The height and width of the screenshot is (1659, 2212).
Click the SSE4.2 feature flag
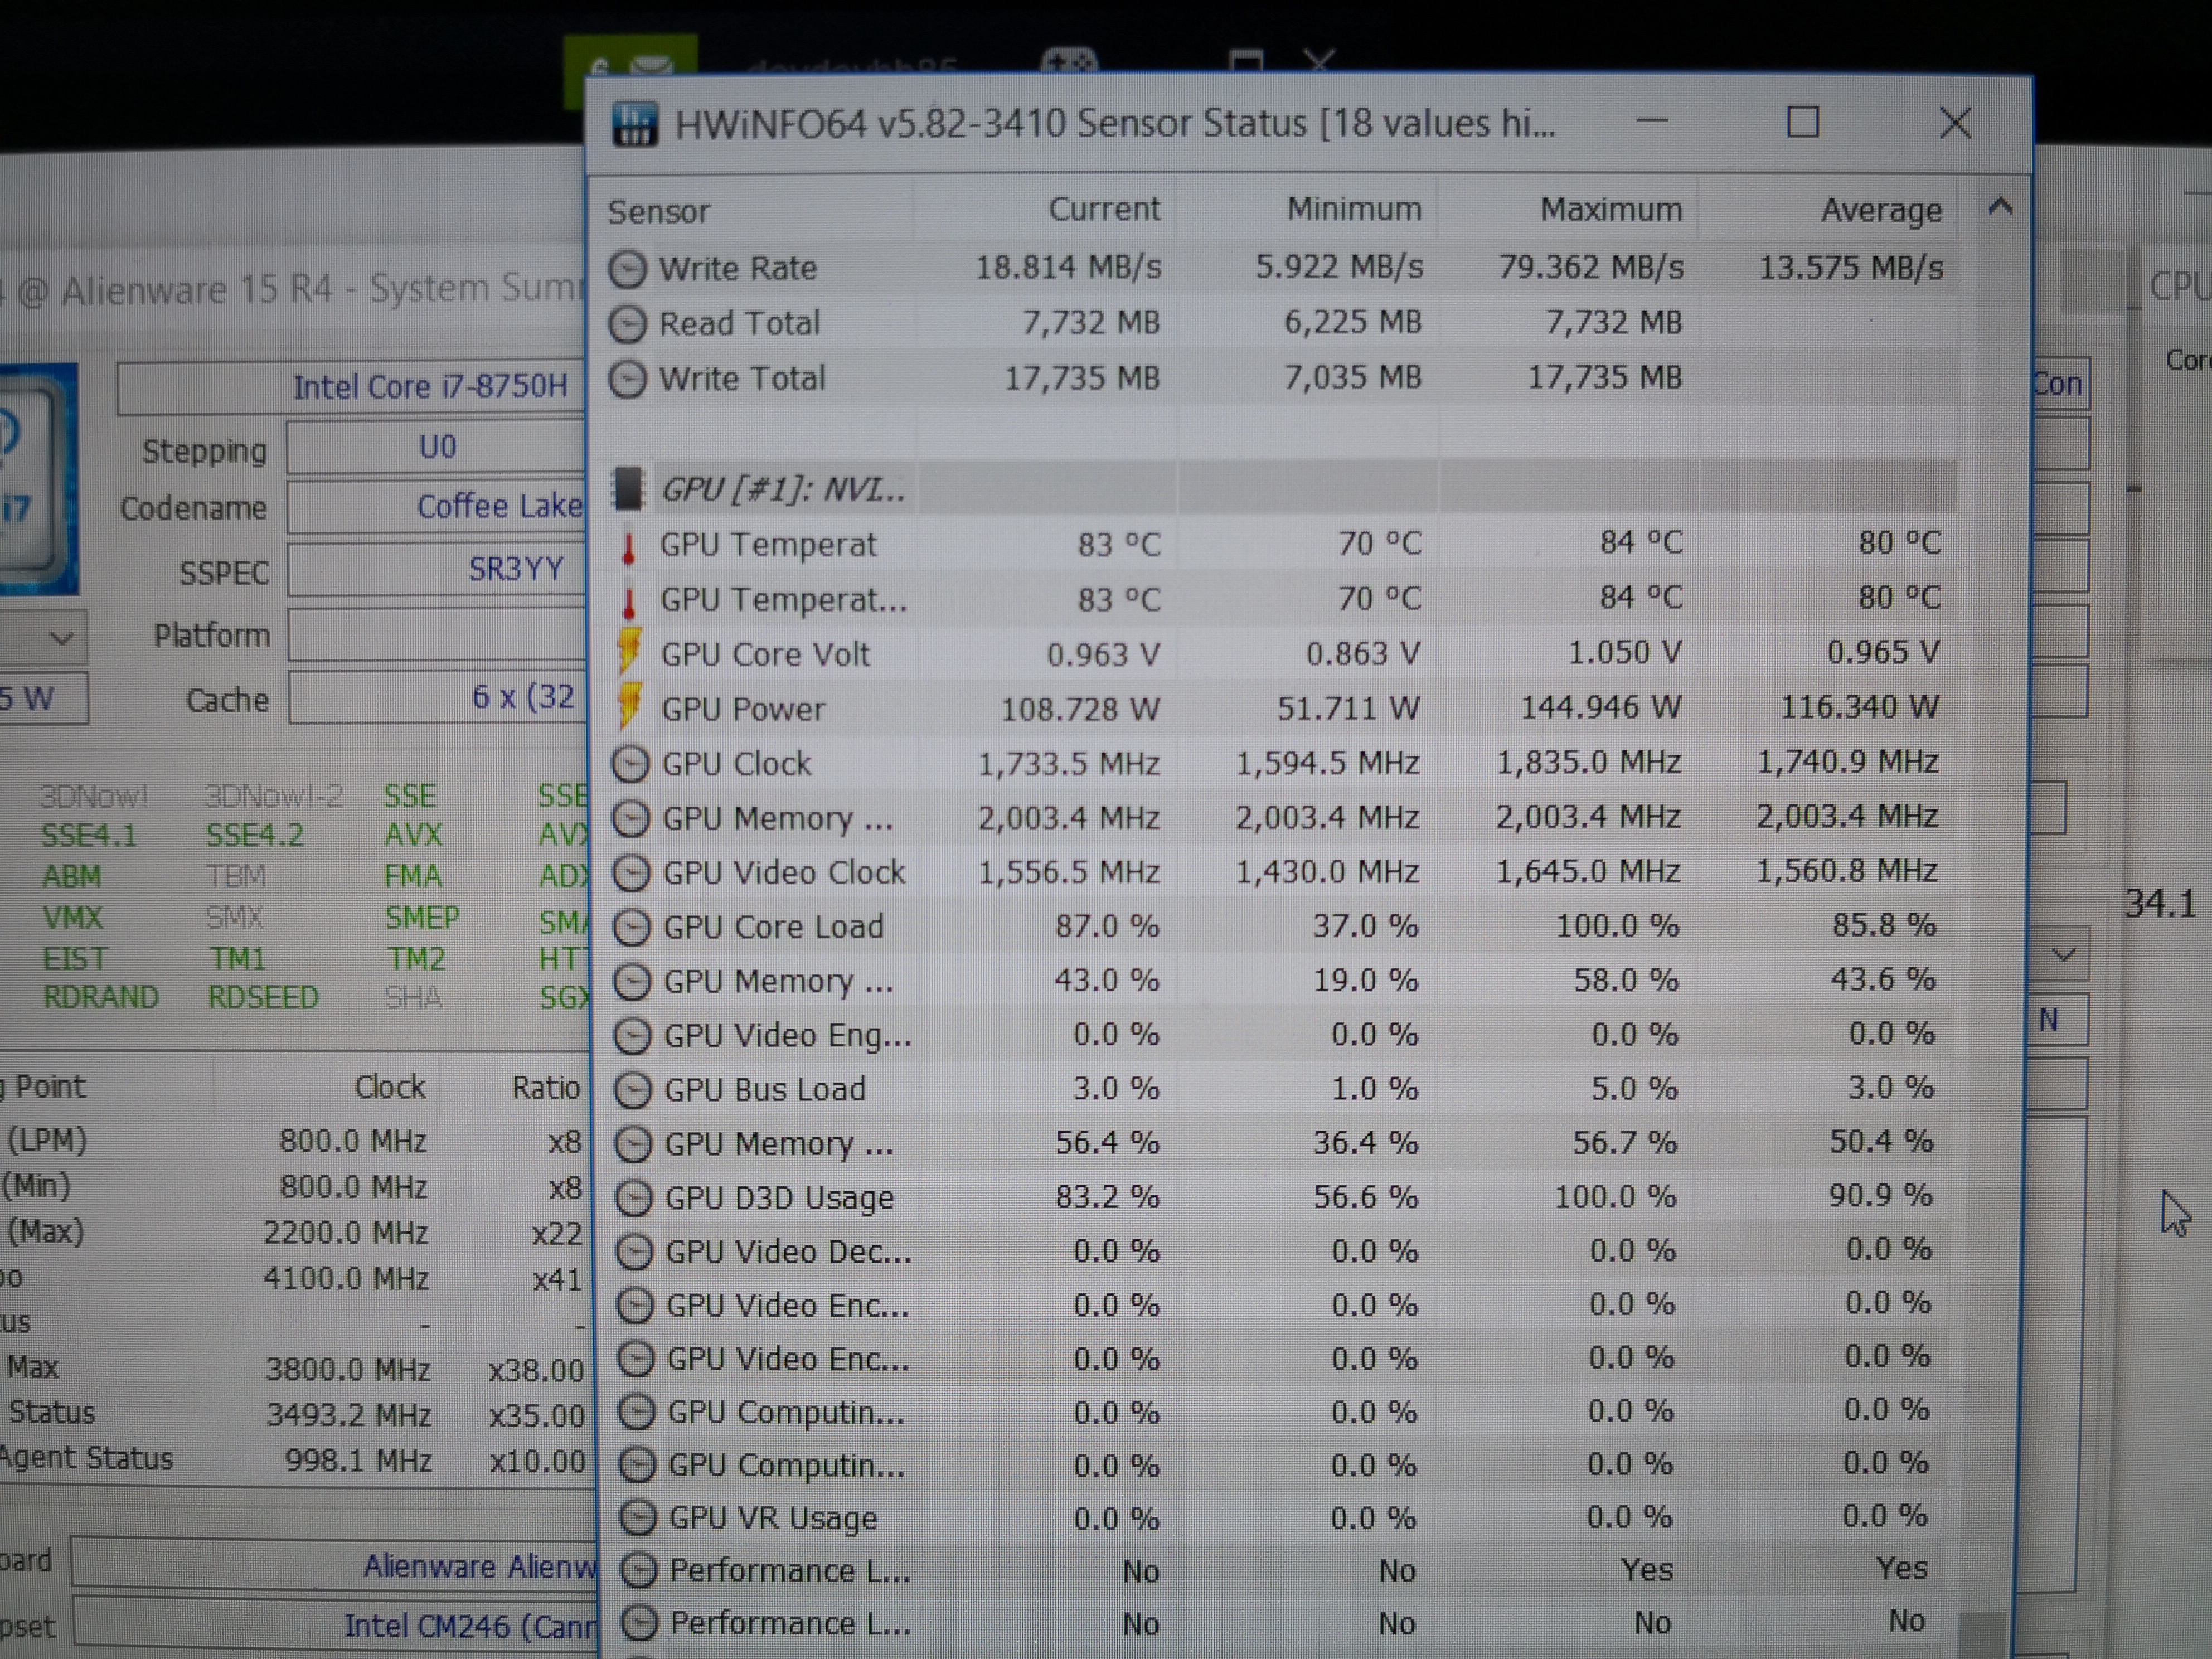(254, 836)
